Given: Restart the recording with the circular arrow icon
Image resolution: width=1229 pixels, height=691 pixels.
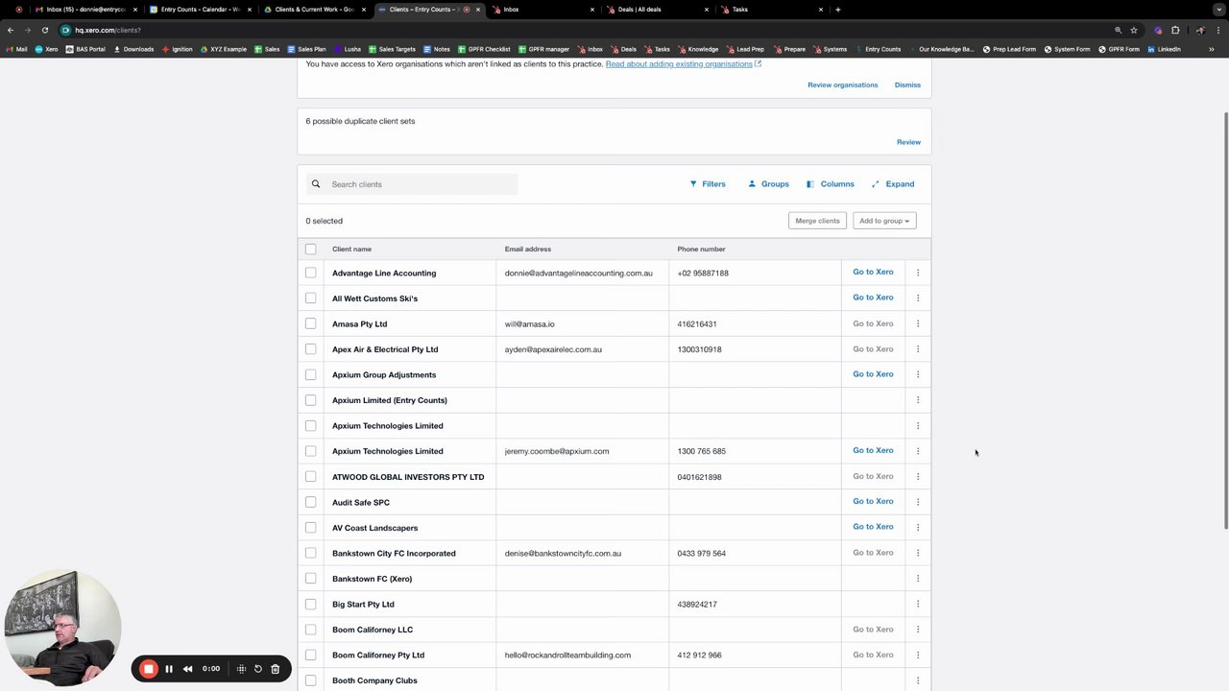Looking at the screenshot, I should click(x=258, y=669).
